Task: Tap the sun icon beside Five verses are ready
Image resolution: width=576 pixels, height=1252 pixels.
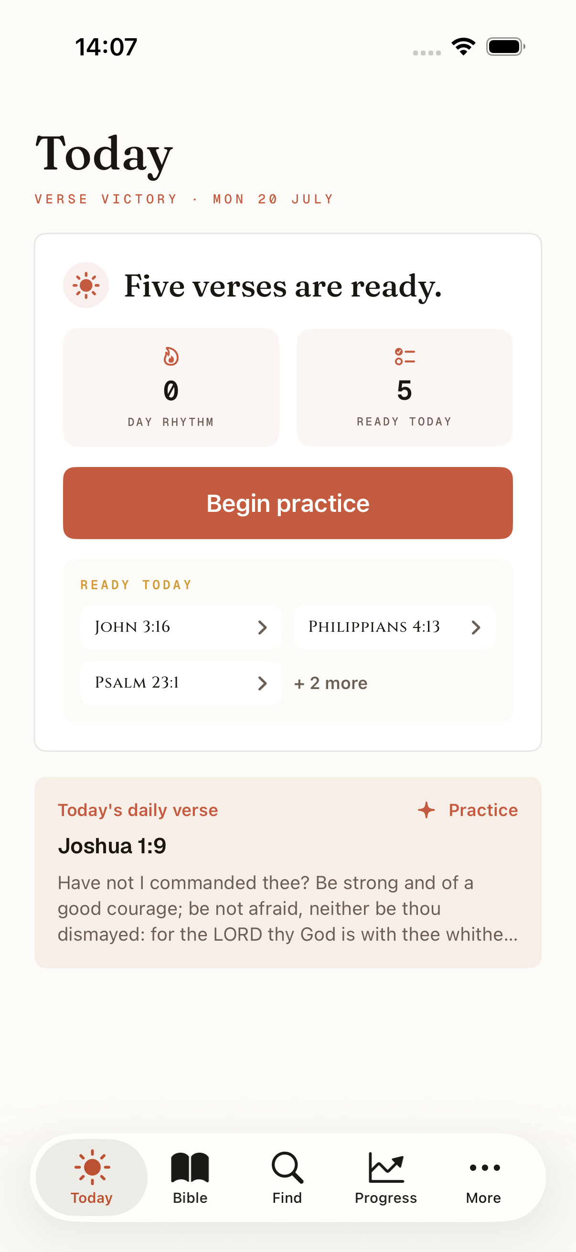Action: click(x=85, y=285)
